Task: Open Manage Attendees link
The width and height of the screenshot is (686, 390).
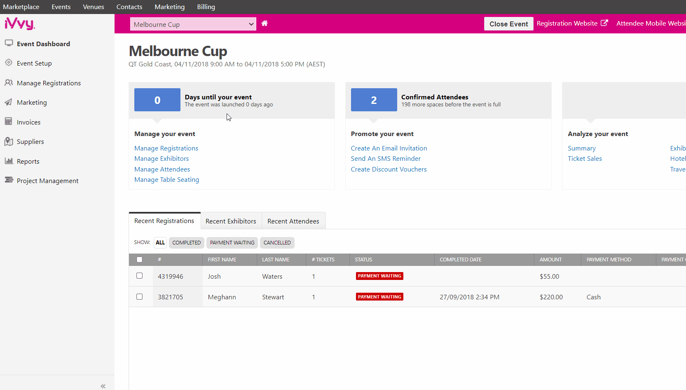Action: point(162,169)
